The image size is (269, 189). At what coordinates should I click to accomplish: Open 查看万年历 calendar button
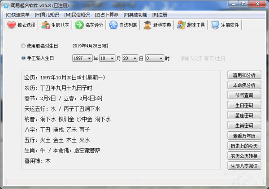point(244,136)
